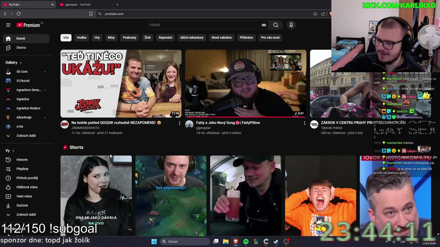Open Task View from the taskbar
The image size is (440, 247).
[x=216, y=242]
